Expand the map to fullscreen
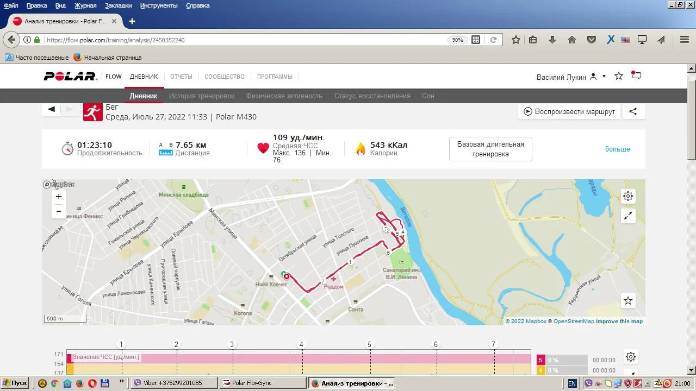696x391 pixels. point(628,216)
